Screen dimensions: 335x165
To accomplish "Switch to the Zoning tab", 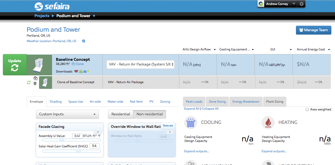I will (x=165, y=102).
